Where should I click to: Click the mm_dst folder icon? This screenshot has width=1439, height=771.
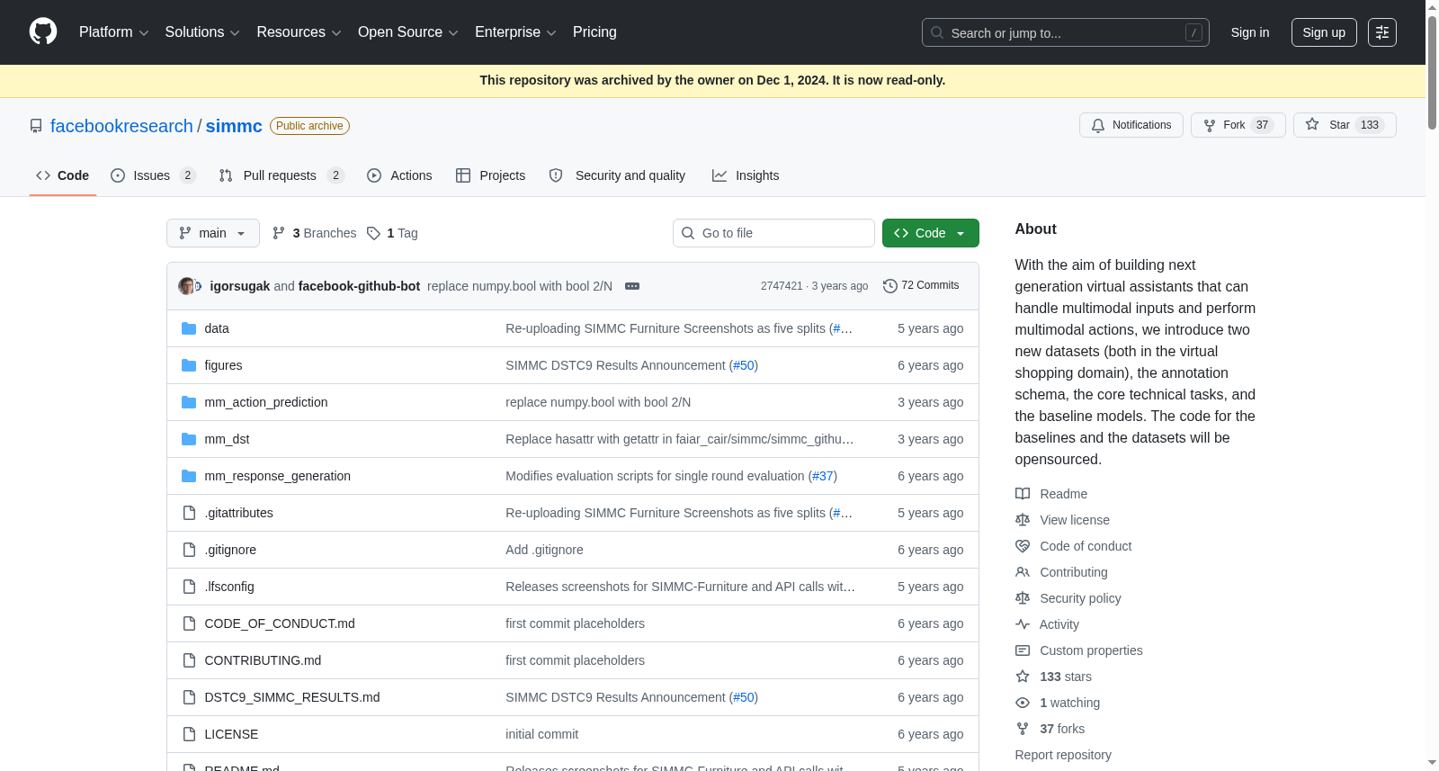pyautogui.click(x=189, y=439)
